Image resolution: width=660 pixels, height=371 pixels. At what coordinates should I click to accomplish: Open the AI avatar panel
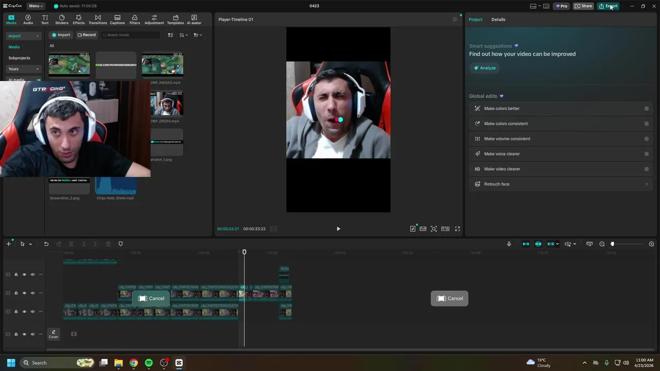pos(194,20)
